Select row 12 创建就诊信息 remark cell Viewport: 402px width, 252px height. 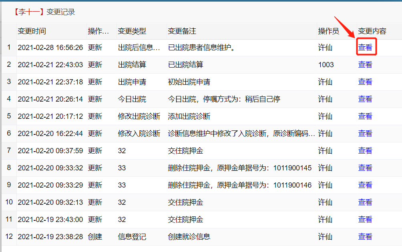coord(189,237)
